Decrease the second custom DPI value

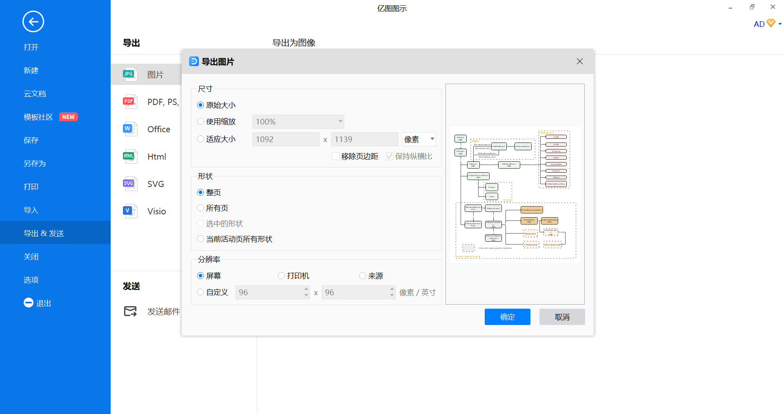click(x=392, y=295)
